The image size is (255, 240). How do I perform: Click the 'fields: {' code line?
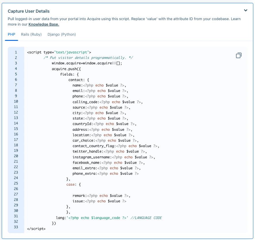coord(70,74)
